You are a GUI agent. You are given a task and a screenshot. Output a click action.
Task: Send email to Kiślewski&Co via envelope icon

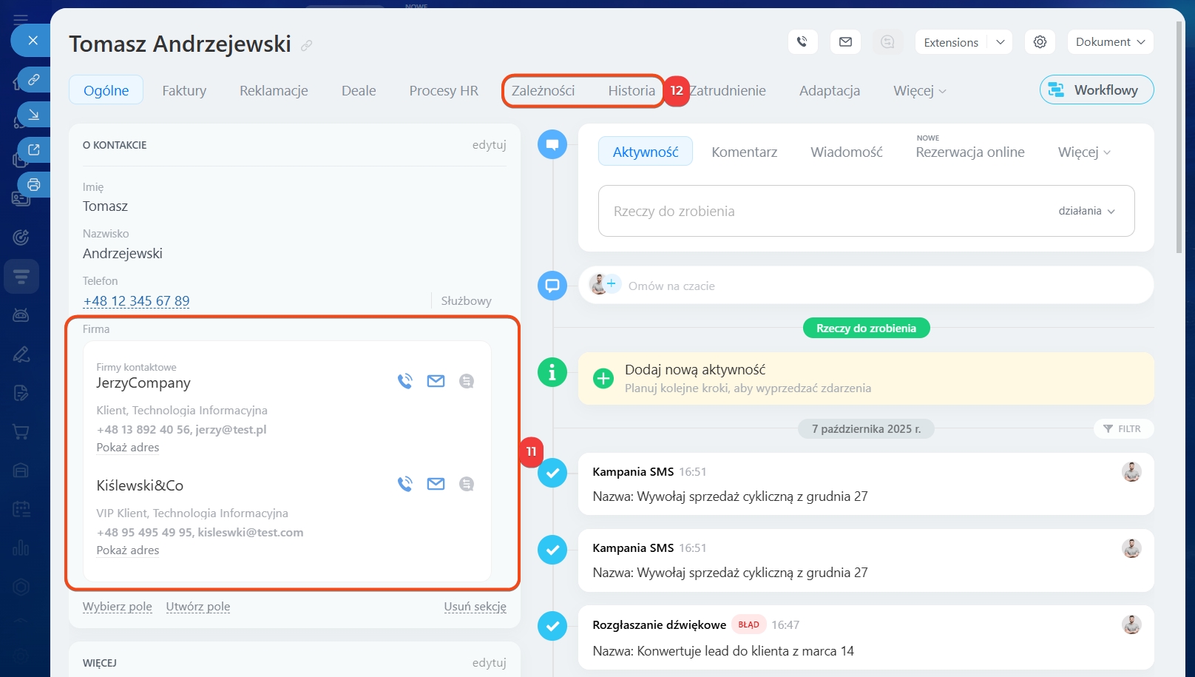pos(436,484)
